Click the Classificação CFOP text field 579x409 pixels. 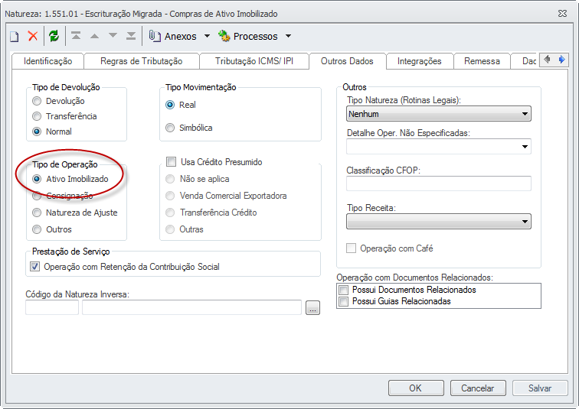coord(438,183)
